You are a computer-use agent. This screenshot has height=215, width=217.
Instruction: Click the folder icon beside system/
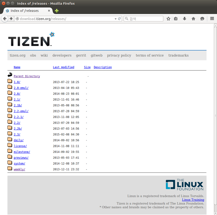coord(10,162)
